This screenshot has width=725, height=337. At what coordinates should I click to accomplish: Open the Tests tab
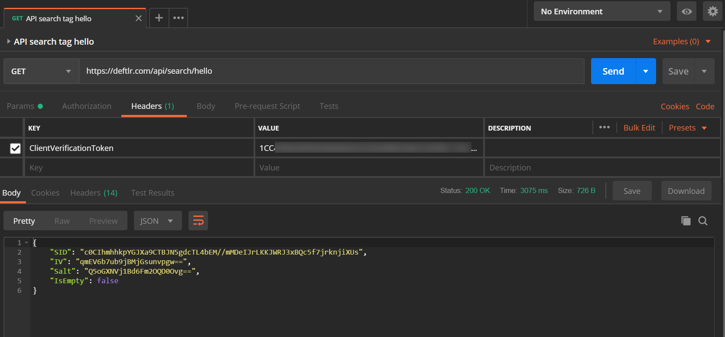[x=329, y=106]
